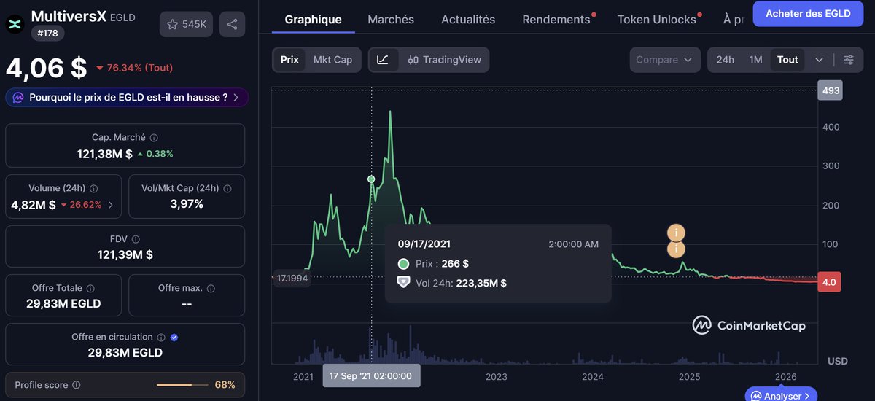Click the CoinMarketCap logo on the chart
Viewport: 875px width, 401px height.
pos(749,325)
